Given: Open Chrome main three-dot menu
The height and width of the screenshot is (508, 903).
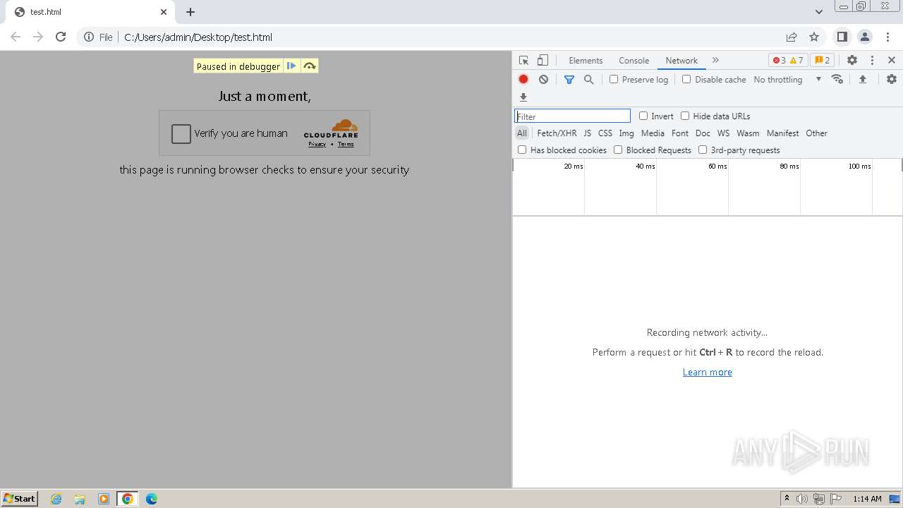Looking at the screenshot, I should 887,37.
